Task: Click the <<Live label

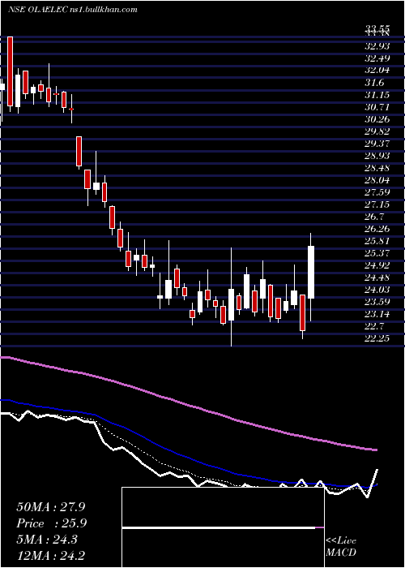Action: click(x=341, y=541)
